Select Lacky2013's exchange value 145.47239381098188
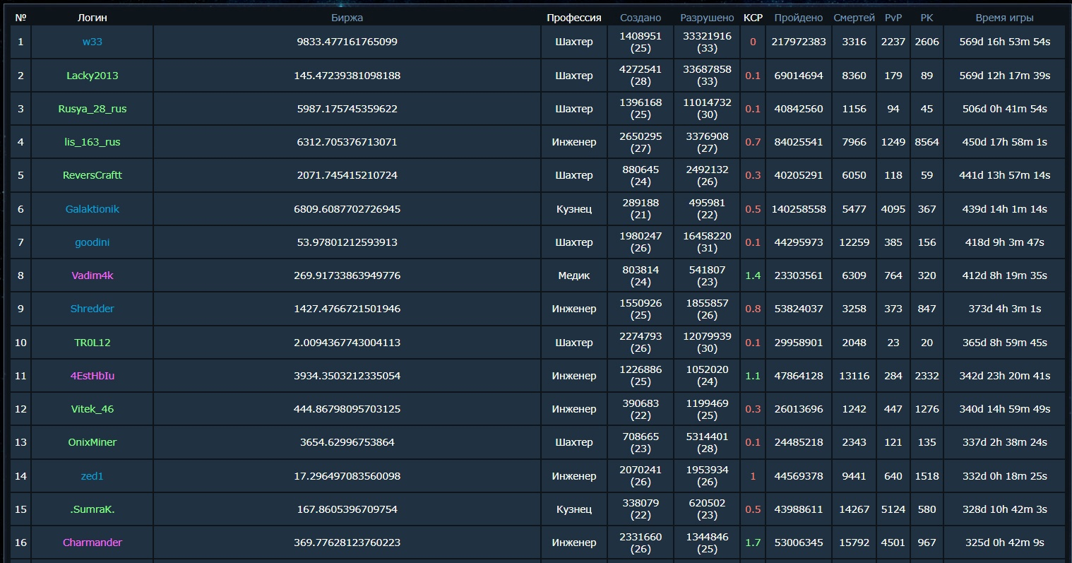Image resolution: width=1072 pixels, height=563 pixels. pyautogui.click(x=347, y=76)
